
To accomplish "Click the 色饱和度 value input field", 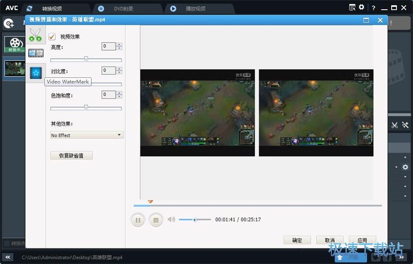I will (x=108, y=95).
